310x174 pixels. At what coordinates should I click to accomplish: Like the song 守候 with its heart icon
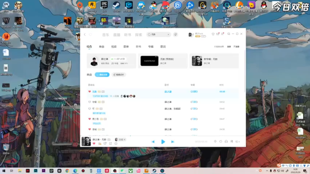click(x=90, y=102)
